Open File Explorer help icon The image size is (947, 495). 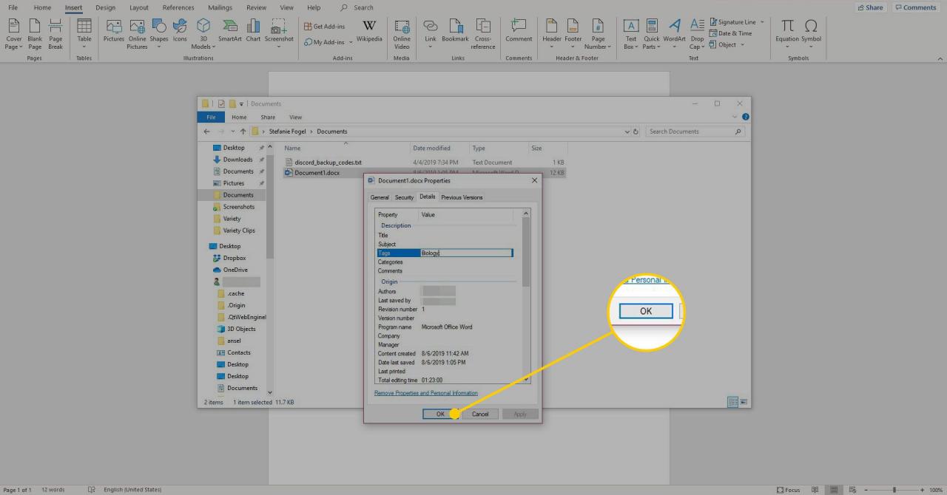click(x=746, y=117)
